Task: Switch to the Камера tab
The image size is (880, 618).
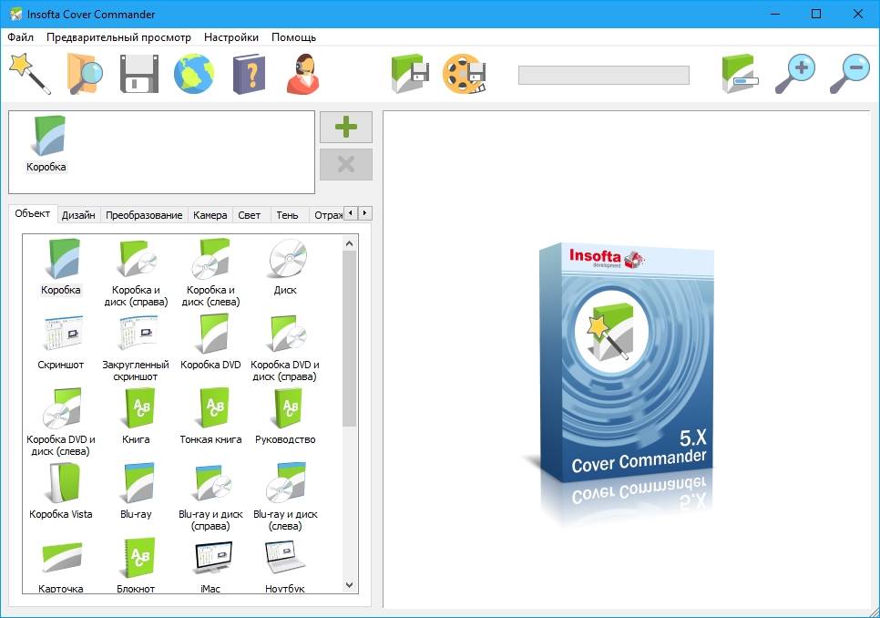Action: [x=210, y=215]
